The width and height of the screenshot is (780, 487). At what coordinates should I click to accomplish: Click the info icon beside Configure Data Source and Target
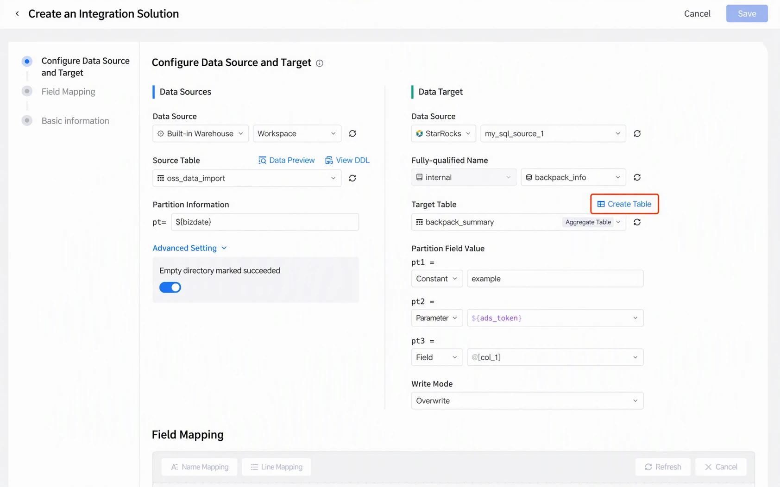pos(320,63)
